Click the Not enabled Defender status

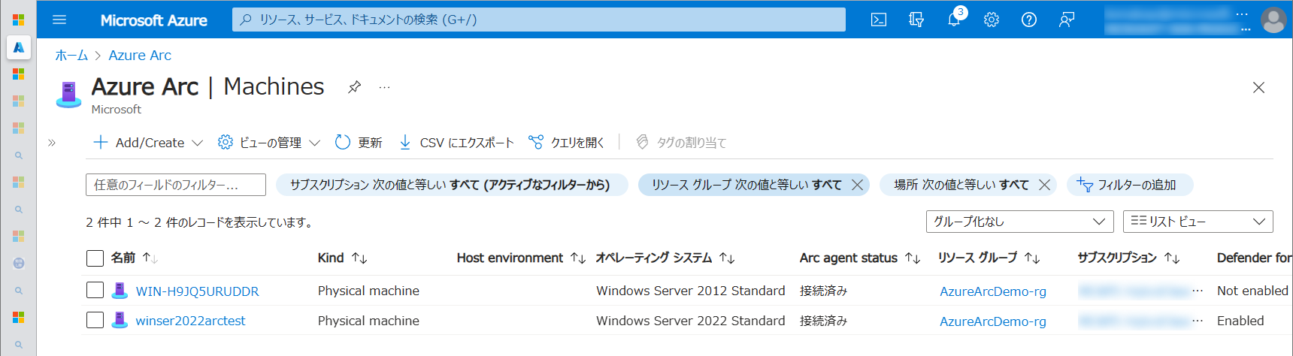click(1252, 291)
